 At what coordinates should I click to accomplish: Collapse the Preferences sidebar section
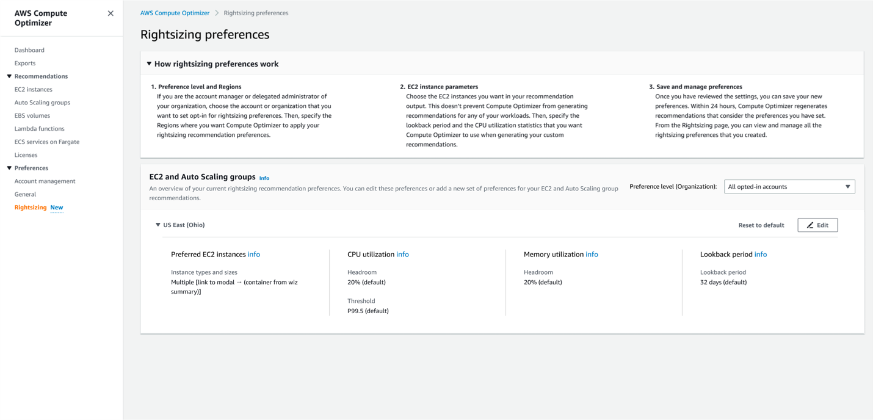tap(9, 168)
